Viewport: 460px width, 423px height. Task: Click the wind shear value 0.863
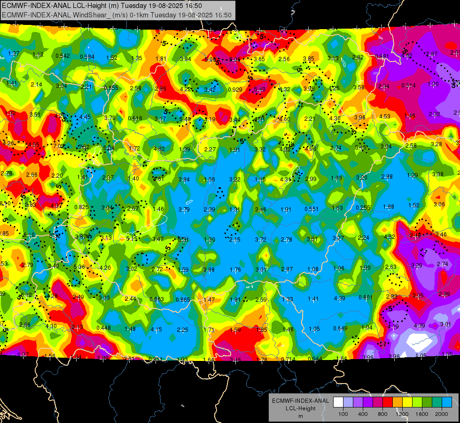[x=156, y=299]
